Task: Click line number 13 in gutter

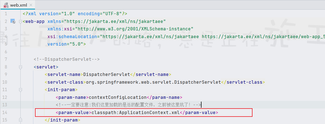Action: [5, 105]
